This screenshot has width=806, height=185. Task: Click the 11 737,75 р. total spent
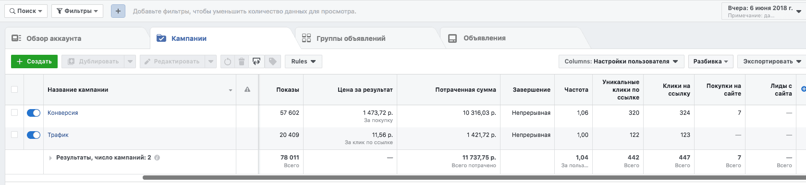click(479, 158)
